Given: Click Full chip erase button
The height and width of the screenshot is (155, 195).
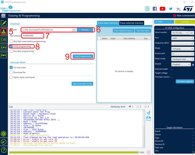Looking at the screenshot, I should click(143, 30).
